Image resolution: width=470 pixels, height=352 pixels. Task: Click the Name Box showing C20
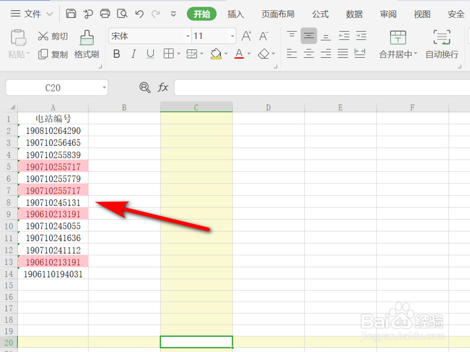53,88
